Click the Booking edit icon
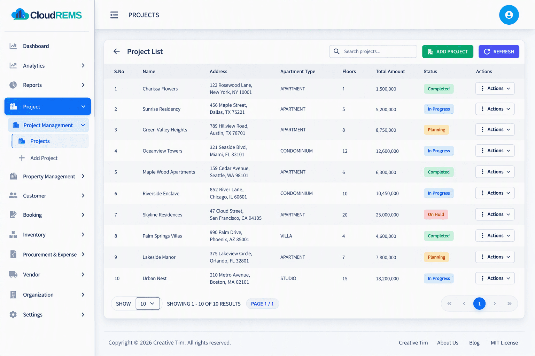 (13, 215)
